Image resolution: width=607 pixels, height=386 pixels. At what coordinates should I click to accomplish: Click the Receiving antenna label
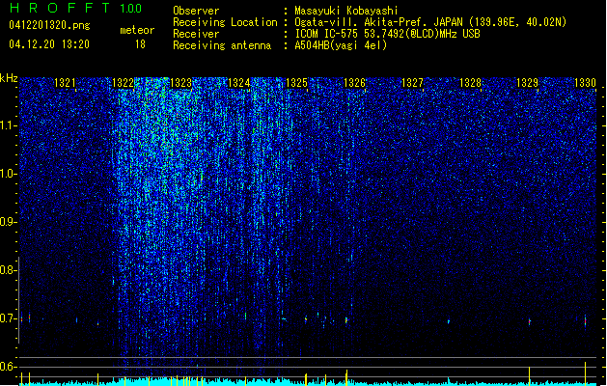pos(222,45)
